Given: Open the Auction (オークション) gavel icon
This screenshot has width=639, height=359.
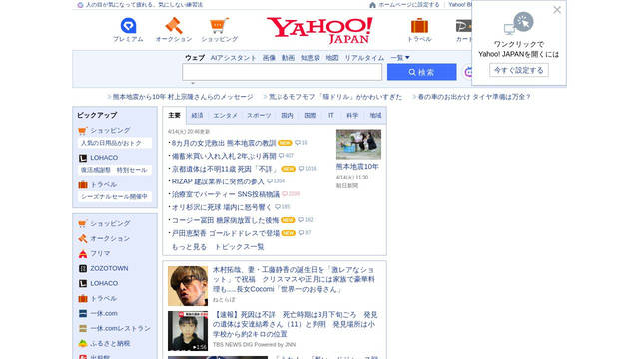Looking at the screenshot, I should [x=174, y=26].
